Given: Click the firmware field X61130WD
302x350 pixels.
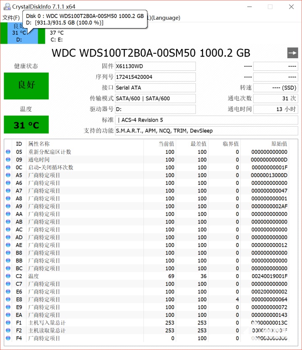Looking at the screenshot, I should tap(155, 66).
